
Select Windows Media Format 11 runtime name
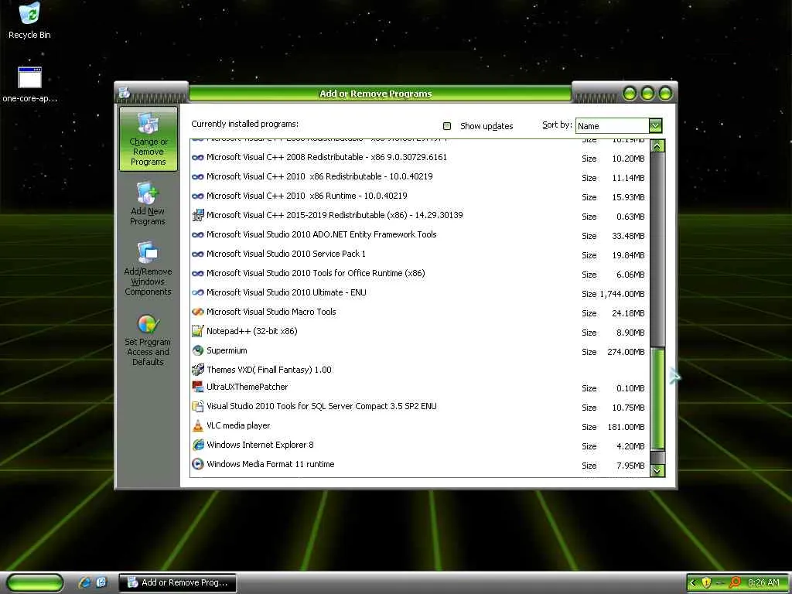(270, 464)
